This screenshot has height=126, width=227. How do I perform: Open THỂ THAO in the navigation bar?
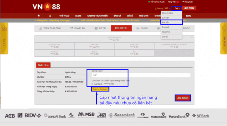64,16
